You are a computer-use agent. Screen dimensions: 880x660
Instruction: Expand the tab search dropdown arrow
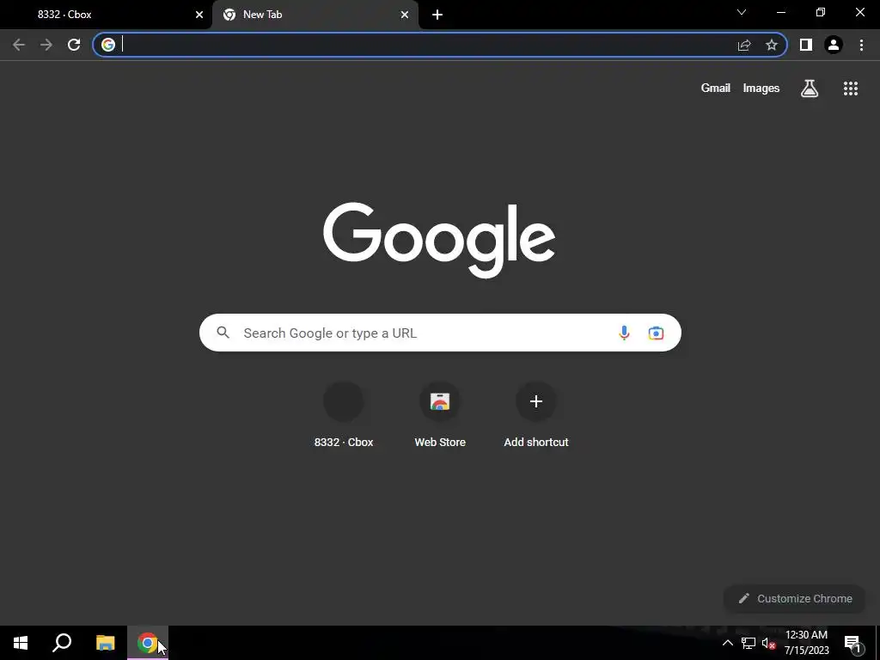point(742,12)
